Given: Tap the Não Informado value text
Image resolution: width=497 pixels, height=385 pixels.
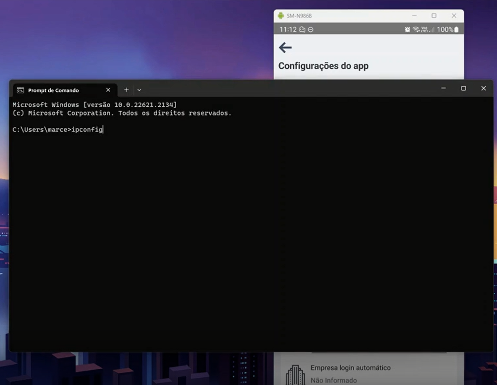Looking at the screenshot, I should pyautogui.click(x=334, y=380).
